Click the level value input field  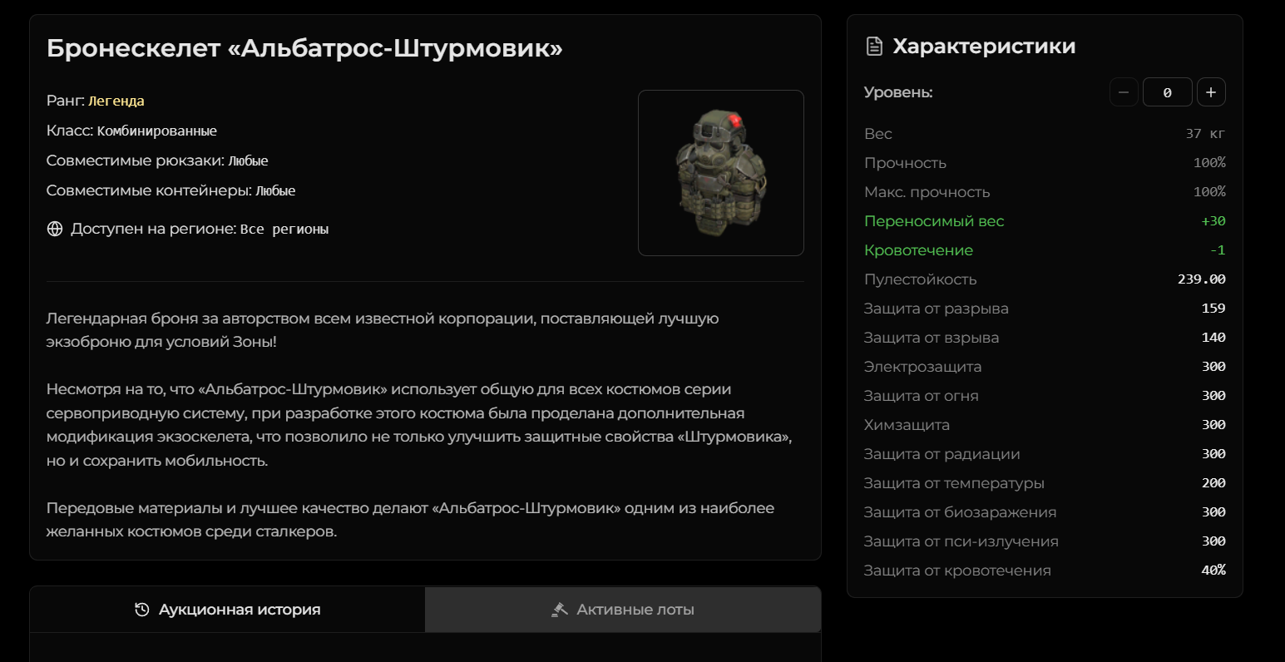1167,92
